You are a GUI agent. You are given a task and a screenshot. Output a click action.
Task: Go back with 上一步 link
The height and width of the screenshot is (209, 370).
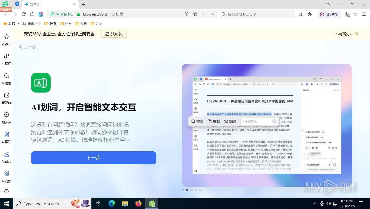tap(28, 47)
